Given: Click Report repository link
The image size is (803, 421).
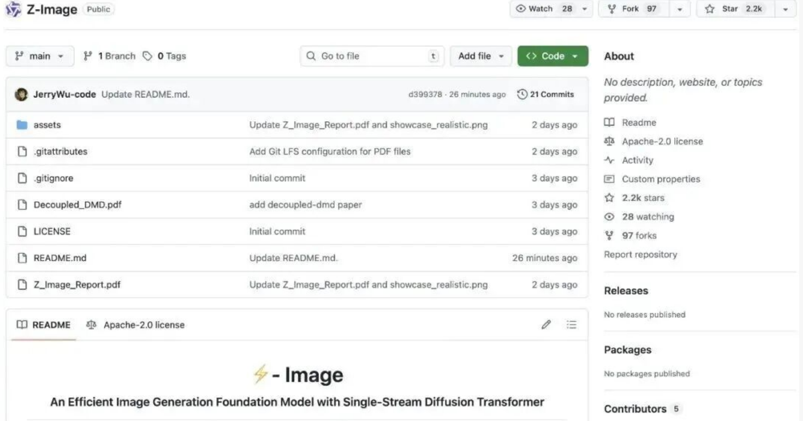Looking at the screenshot, I should point(641,254).
